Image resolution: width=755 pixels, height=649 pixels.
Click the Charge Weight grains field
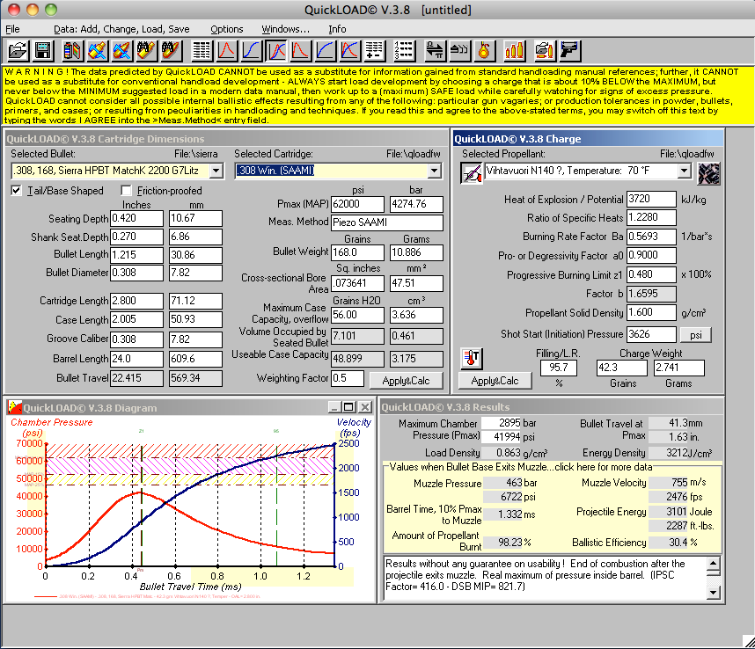621,368
